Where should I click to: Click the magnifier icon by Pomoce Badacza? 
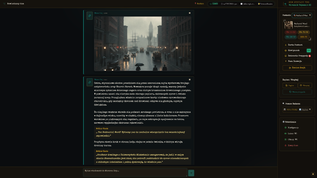tap(284, 104)
